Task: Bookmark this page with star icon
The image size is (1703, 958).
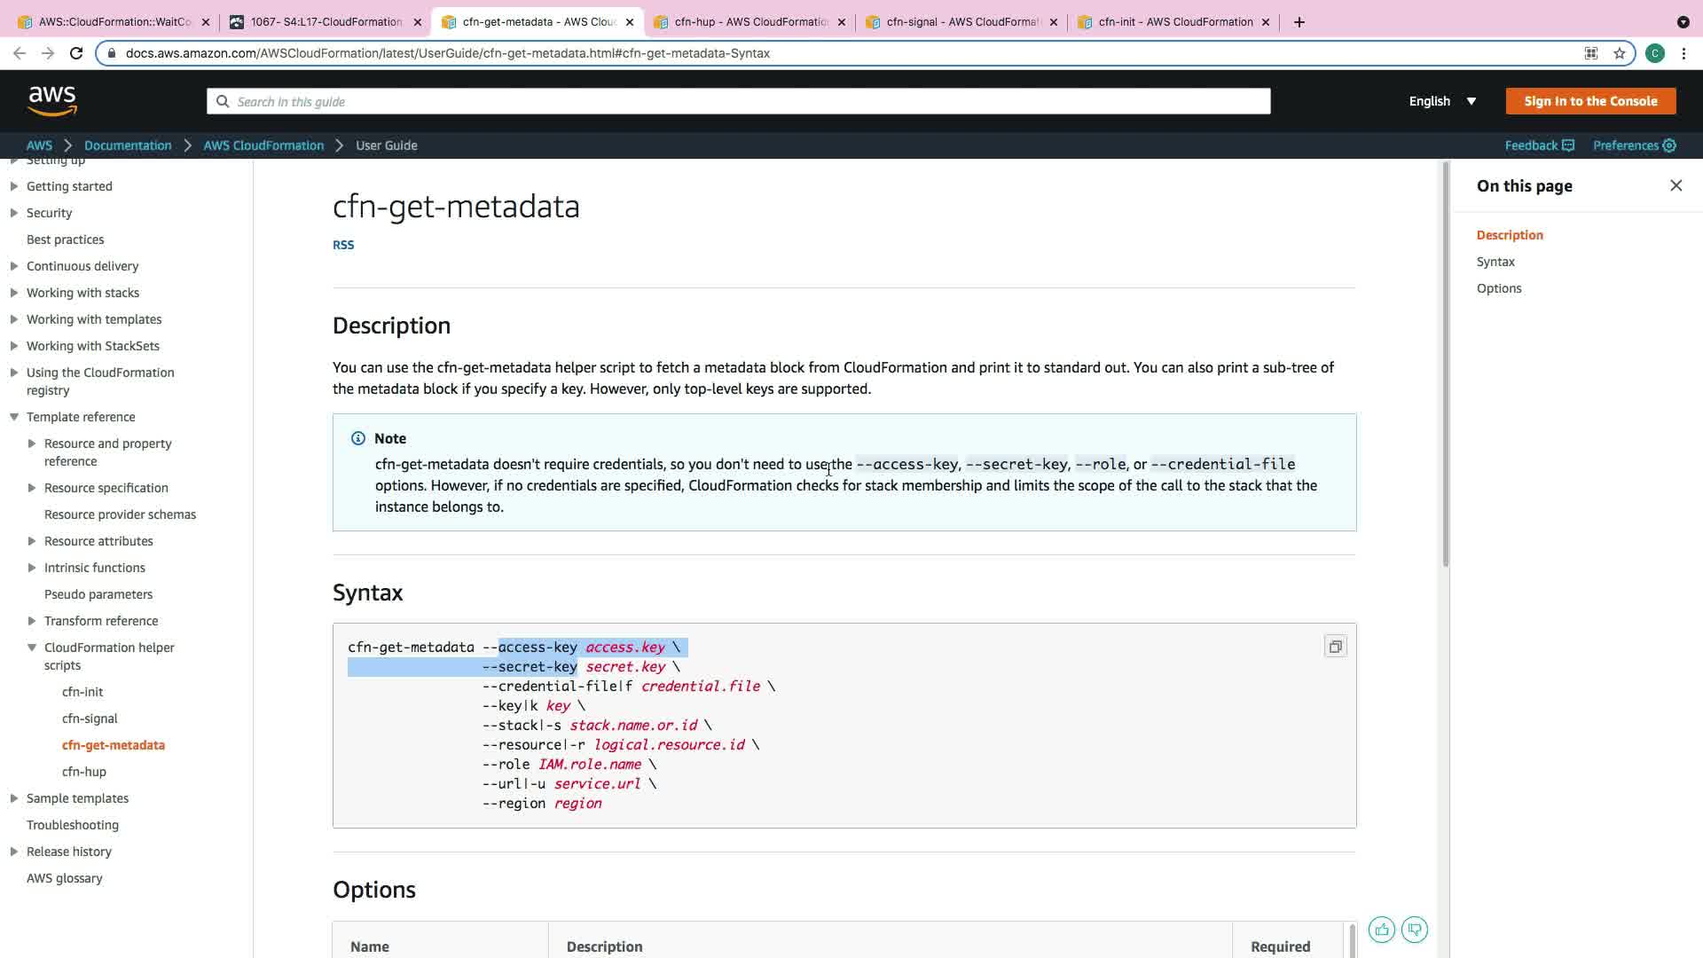Action: pos(1620,53)
